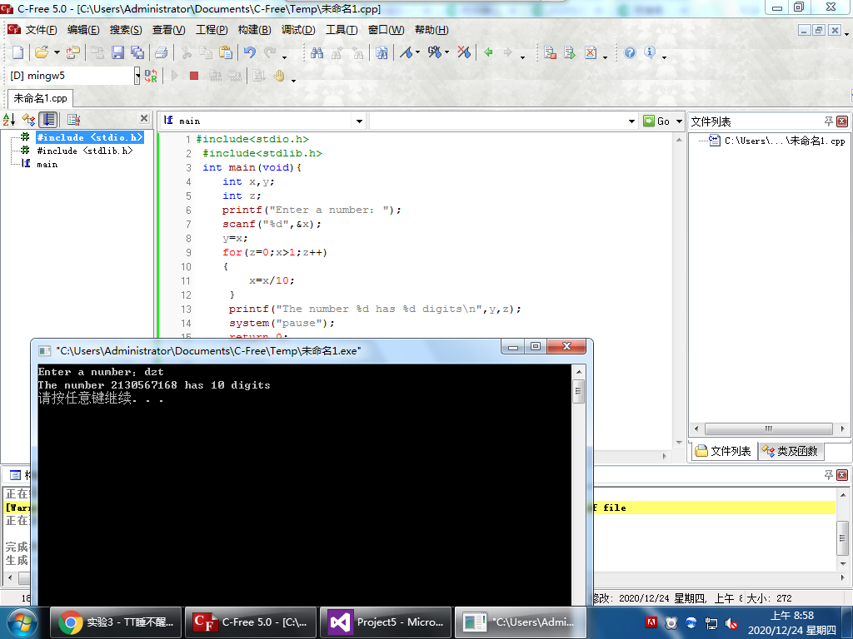Image resolution: width=853 pixels, height=639 pixels.
Task: Click the binoculars Find icon
Action: pos(317,52)
